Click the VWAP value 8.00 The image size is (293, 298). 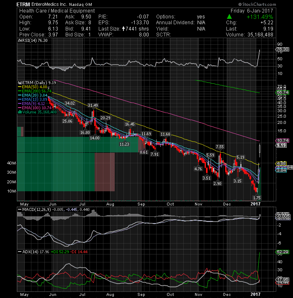(144, 35)
